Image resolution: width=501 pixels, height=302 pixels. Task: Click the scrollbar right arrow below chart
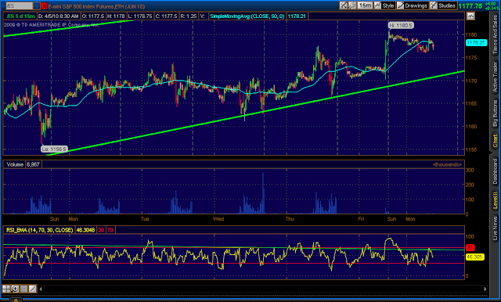(485, 289)
